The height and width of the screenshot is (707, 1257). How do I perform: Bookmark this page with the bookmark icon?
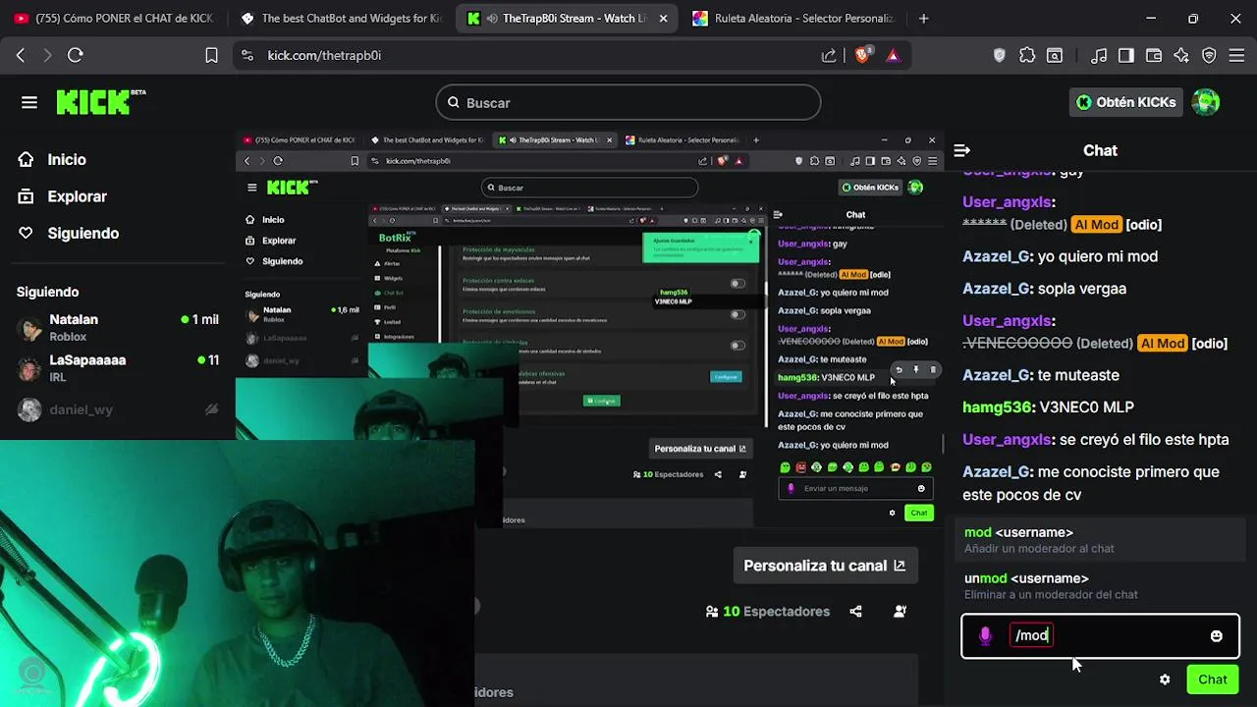pyautogui.click(x=211, y=56)
